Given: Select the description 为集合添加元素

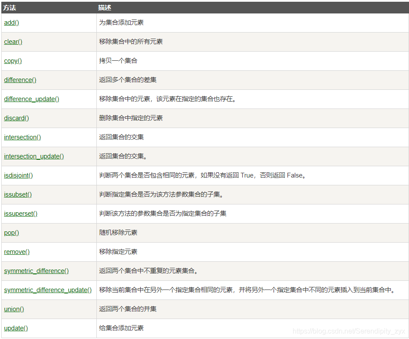Looking at the screenshot, I should click(x=121, y=23).
